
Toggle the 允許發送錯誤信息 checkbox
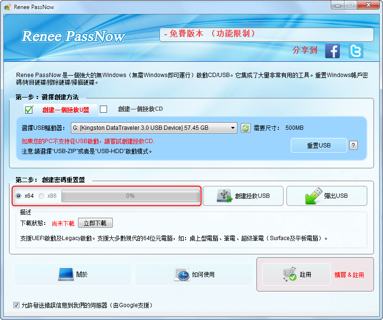click(x=16, y=305)
